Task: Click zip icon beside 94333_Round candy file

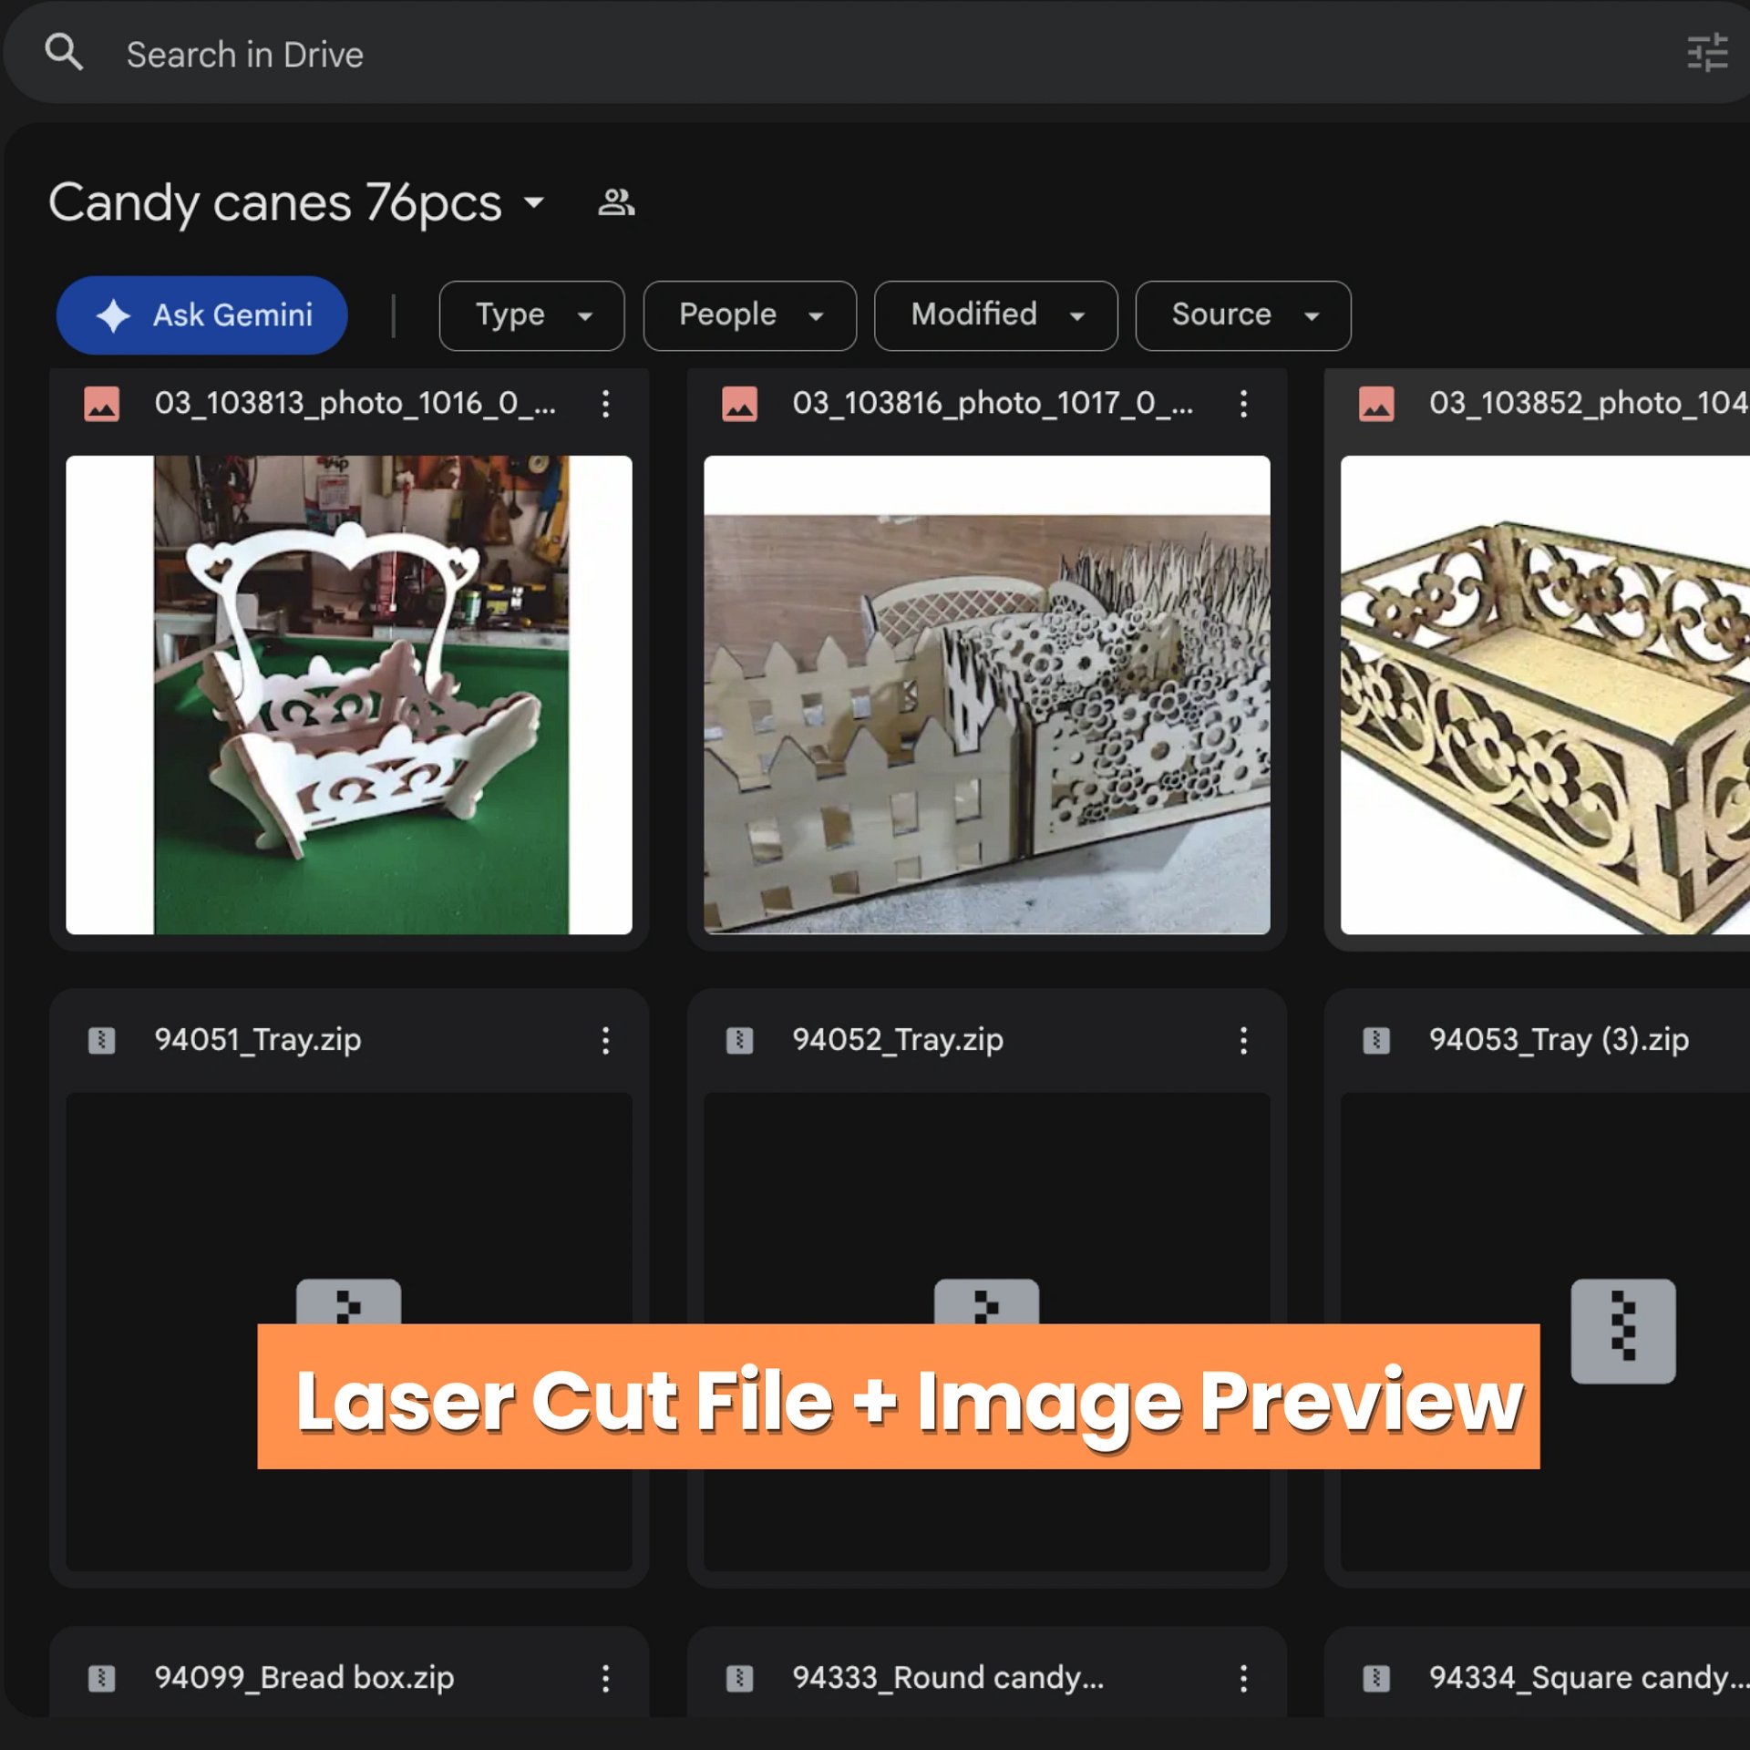Action: click(739, 1678)
